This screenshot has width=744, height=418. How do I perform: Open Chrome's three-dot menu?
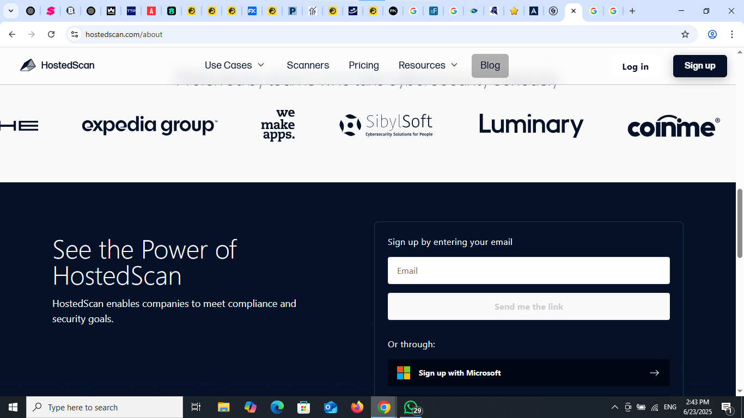click(x=732, y=34)
